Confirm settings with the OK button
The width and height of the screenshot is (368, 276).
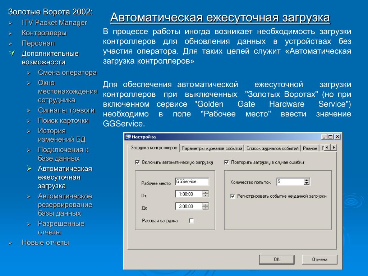(x=276, y=259)
